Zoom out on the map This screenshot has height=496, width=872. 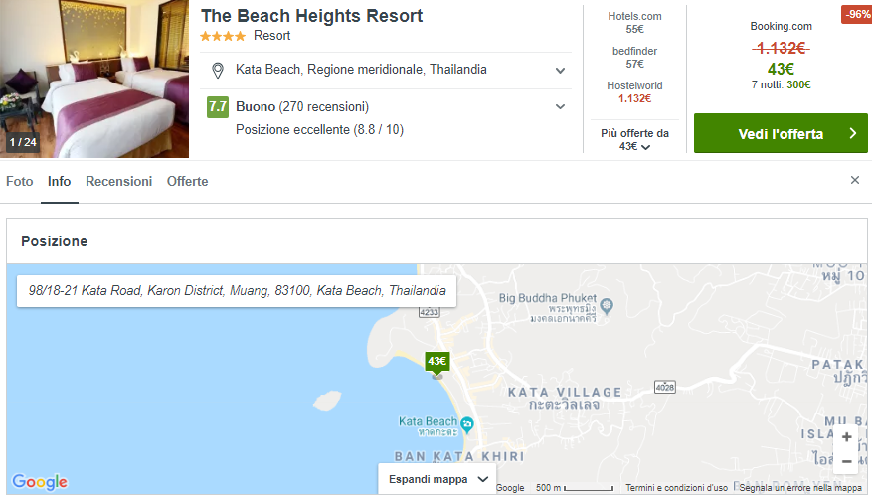pos(846,461)
